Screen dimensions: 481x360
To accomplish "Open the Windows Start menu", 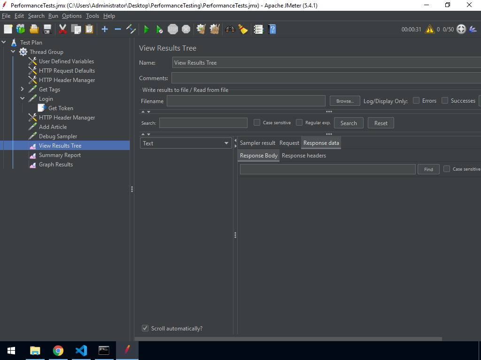I will (x=11, y=351).
